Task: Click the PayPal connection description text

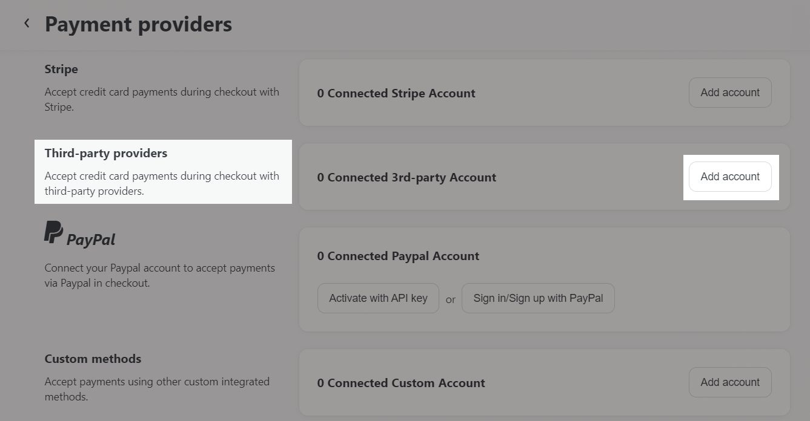Action: (159, 275)
